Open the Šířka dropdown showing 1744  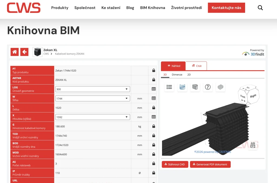pos(93,98)
